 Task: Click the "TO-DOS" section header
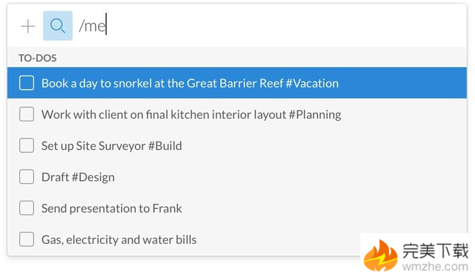coord(37,58)
